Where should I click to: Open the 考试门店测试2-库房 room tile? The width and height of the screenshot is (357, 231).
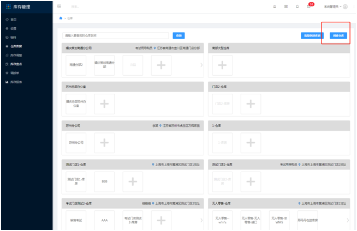click(133, 220)
